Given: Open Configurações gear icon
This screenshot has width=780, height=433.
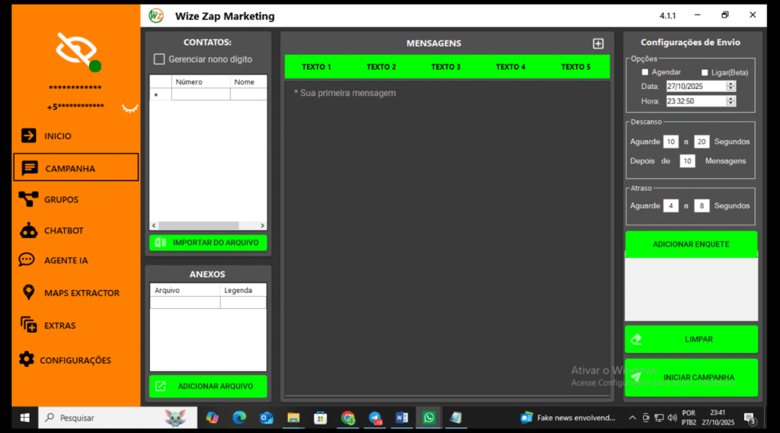Looking at the screenshot, I should tap(27, 360).
